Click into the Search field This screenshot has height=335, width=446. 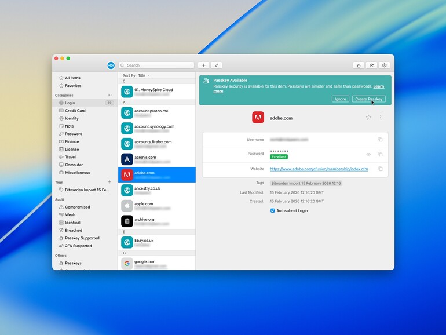tap(156, 65)
